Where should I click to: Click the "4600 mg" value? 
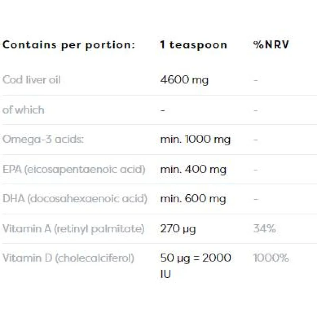click(x=184, y=80)
